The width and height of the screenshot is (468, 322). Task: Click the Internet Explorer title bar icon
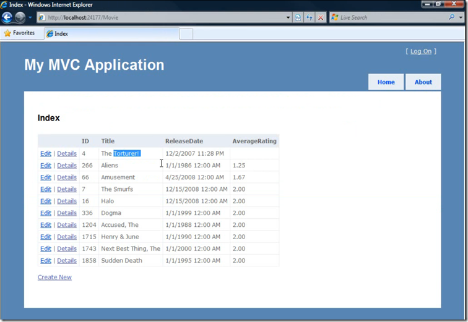4,4
